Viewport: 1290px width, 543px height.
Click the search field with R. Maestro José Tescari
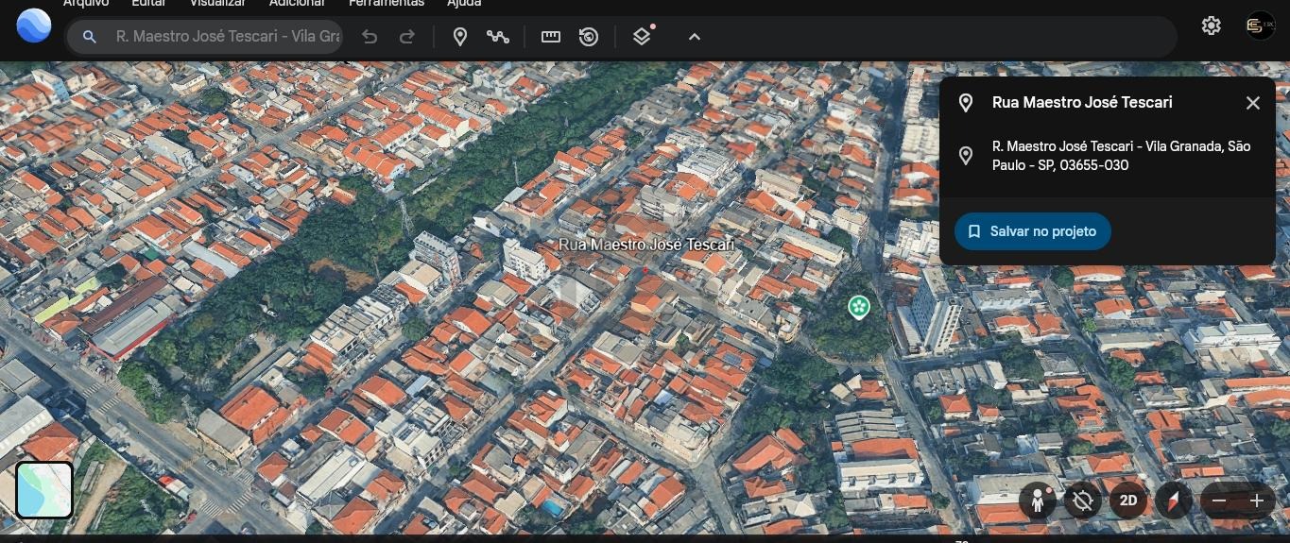coord(227,37)
